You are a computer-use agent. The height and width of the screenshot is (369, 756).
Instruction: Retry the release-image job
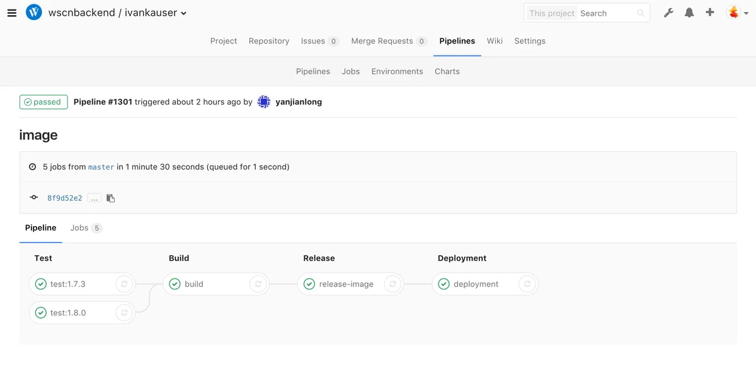tap(392, 284)
